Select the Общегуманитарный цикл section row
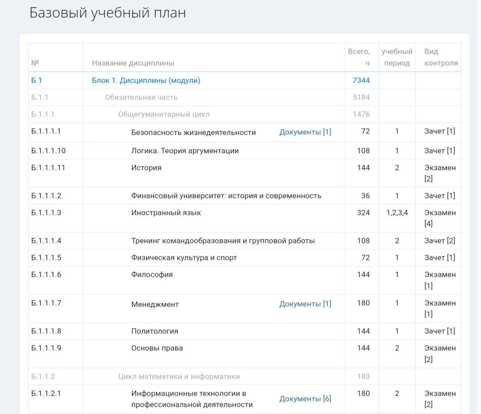The width and height of the screenshot is (481, 414). click(147, 114)
